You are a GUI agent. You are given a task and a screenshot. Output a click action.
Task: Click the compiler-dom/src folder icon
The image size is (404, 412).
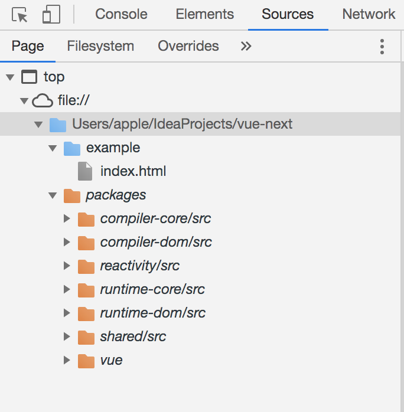click(86, 243)
